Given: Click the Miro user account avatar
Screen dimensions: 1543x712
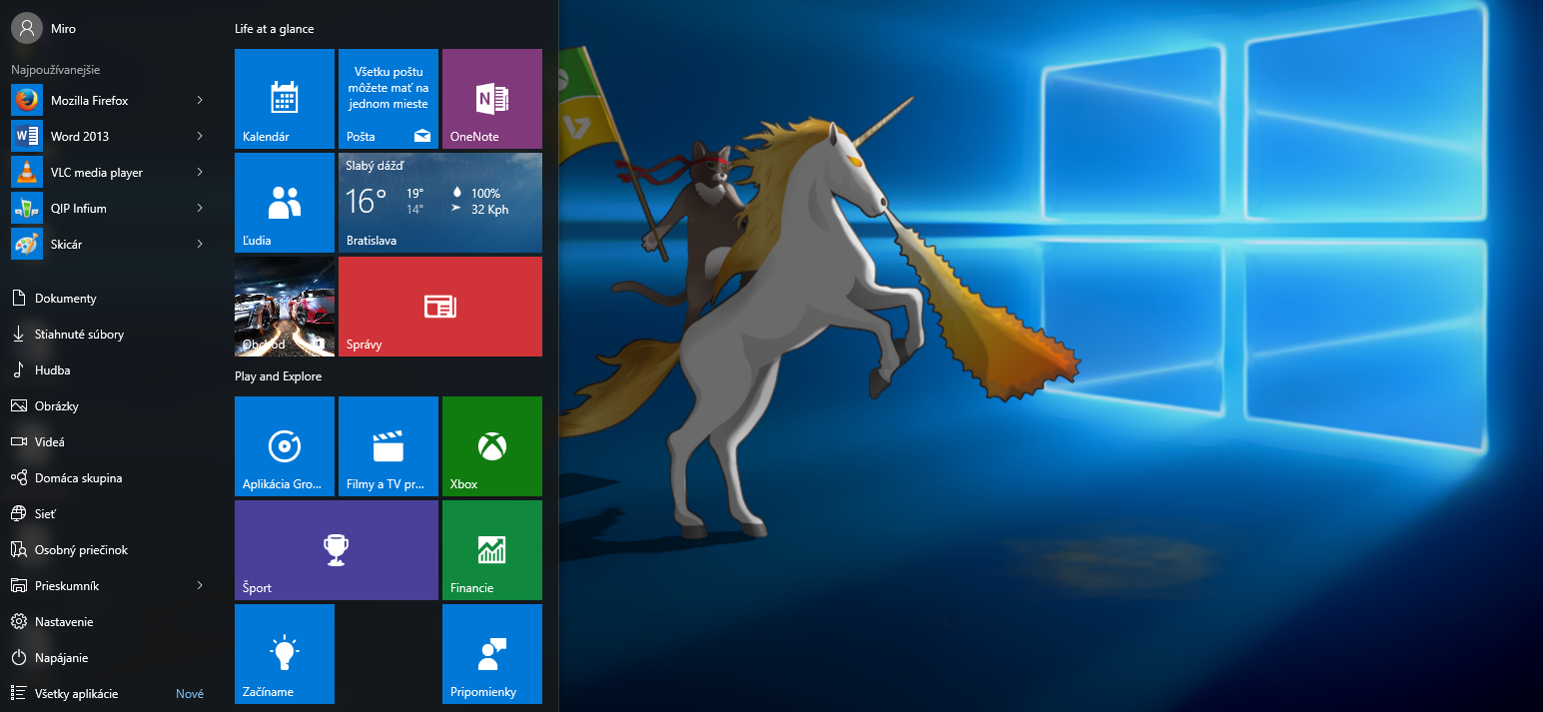Looking at the screenshot, I should 26,28.
